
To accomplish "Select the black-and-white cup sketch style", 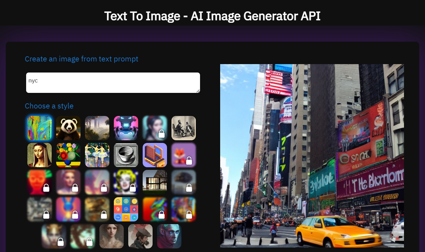I will click(x=126, y=155).
